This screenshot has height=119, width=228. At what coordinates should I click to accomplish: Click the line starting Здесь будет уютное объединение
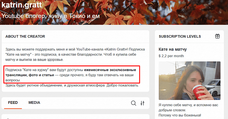coord(72,85)
